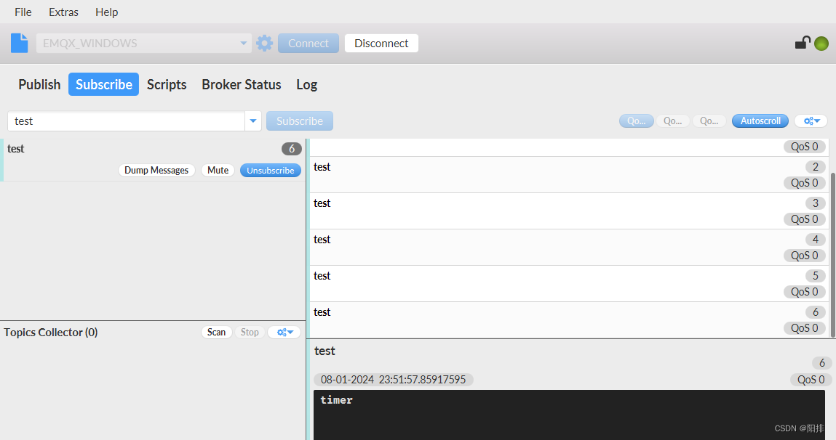836x440 pixels.
Task: Click the Connect button
Action: [308, 43]
